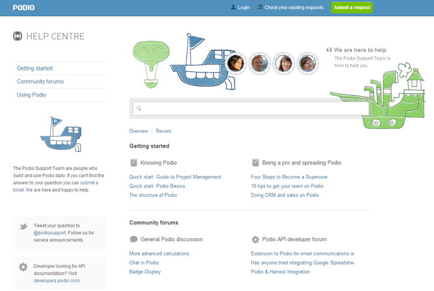This screenshot has height=291, width=434.
Task: Click the General Podio discussion bubble icon
Action: pyautogui.click(x=133, y=239)
